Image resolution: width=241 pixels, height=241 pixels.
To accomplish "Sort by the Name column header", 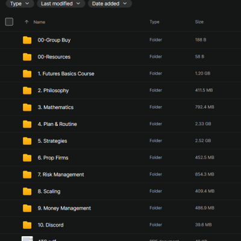I will [x=39, y=22].
